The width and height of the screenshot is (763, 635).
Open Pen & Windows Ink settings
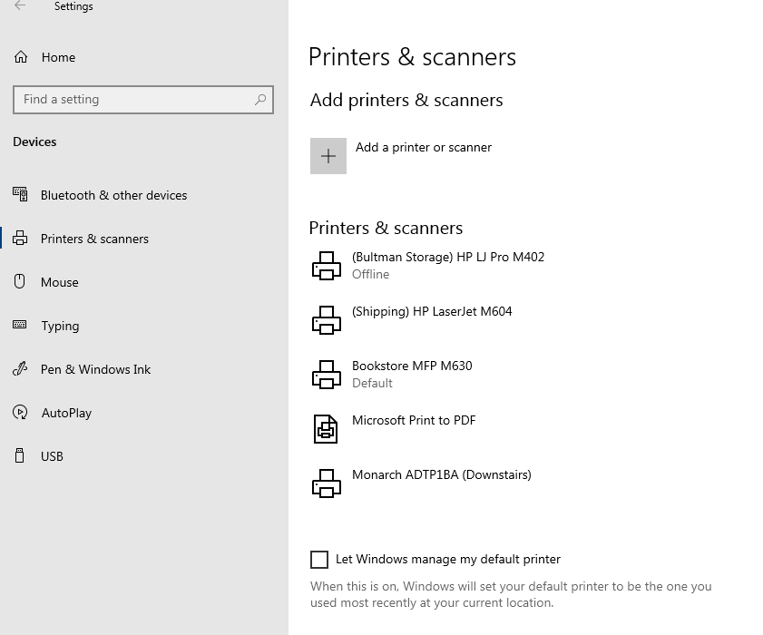[95, 369]
